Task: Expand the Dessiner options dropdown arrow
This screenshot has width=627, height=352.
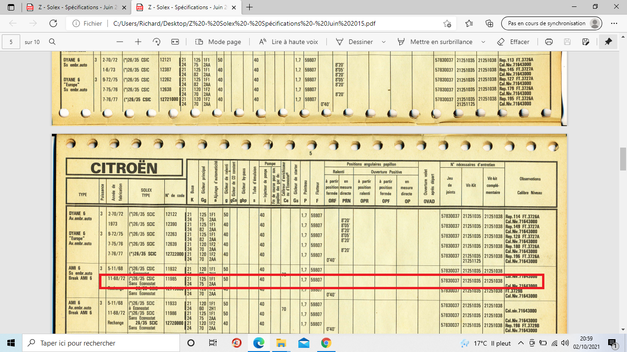Action: pyautogui.click(x=384, y=42)
